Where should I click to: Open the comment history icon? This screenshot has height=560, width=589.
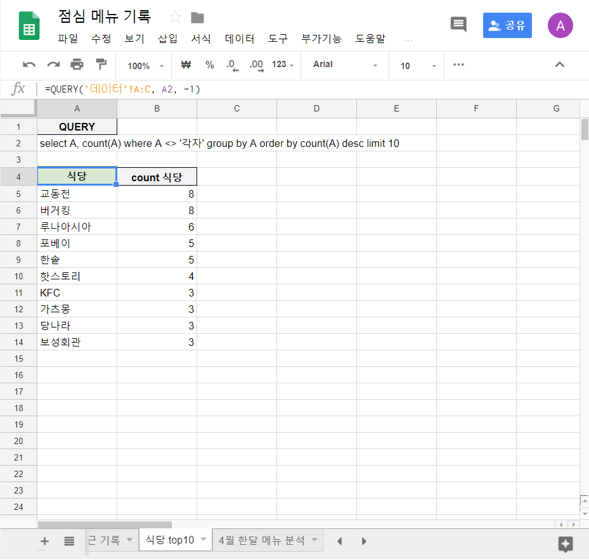click(458, 24)
